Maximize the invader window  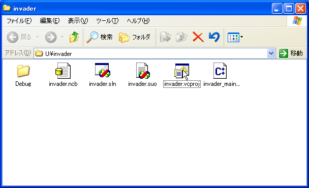(x=289, y=9)
